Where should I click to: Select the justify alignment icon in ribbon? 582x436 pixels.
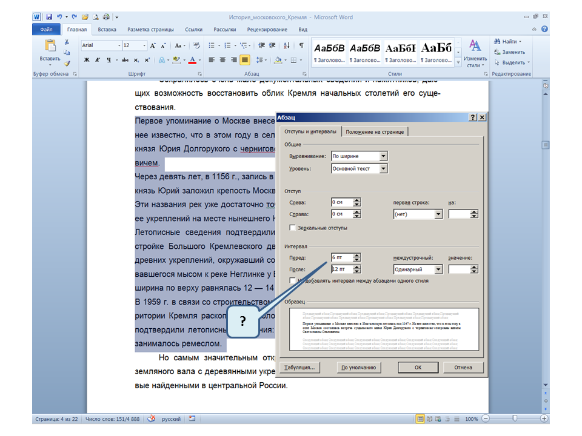[x=245, y=60]
